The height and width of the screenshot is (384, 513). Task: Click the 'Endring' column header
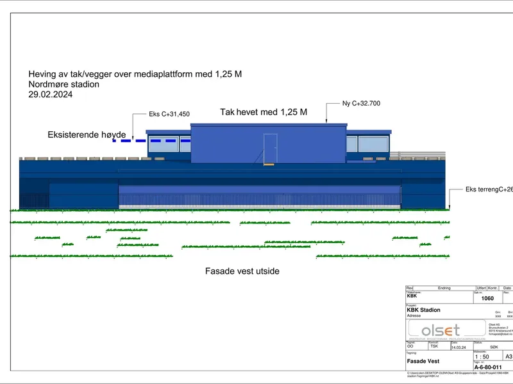point(444,288)
